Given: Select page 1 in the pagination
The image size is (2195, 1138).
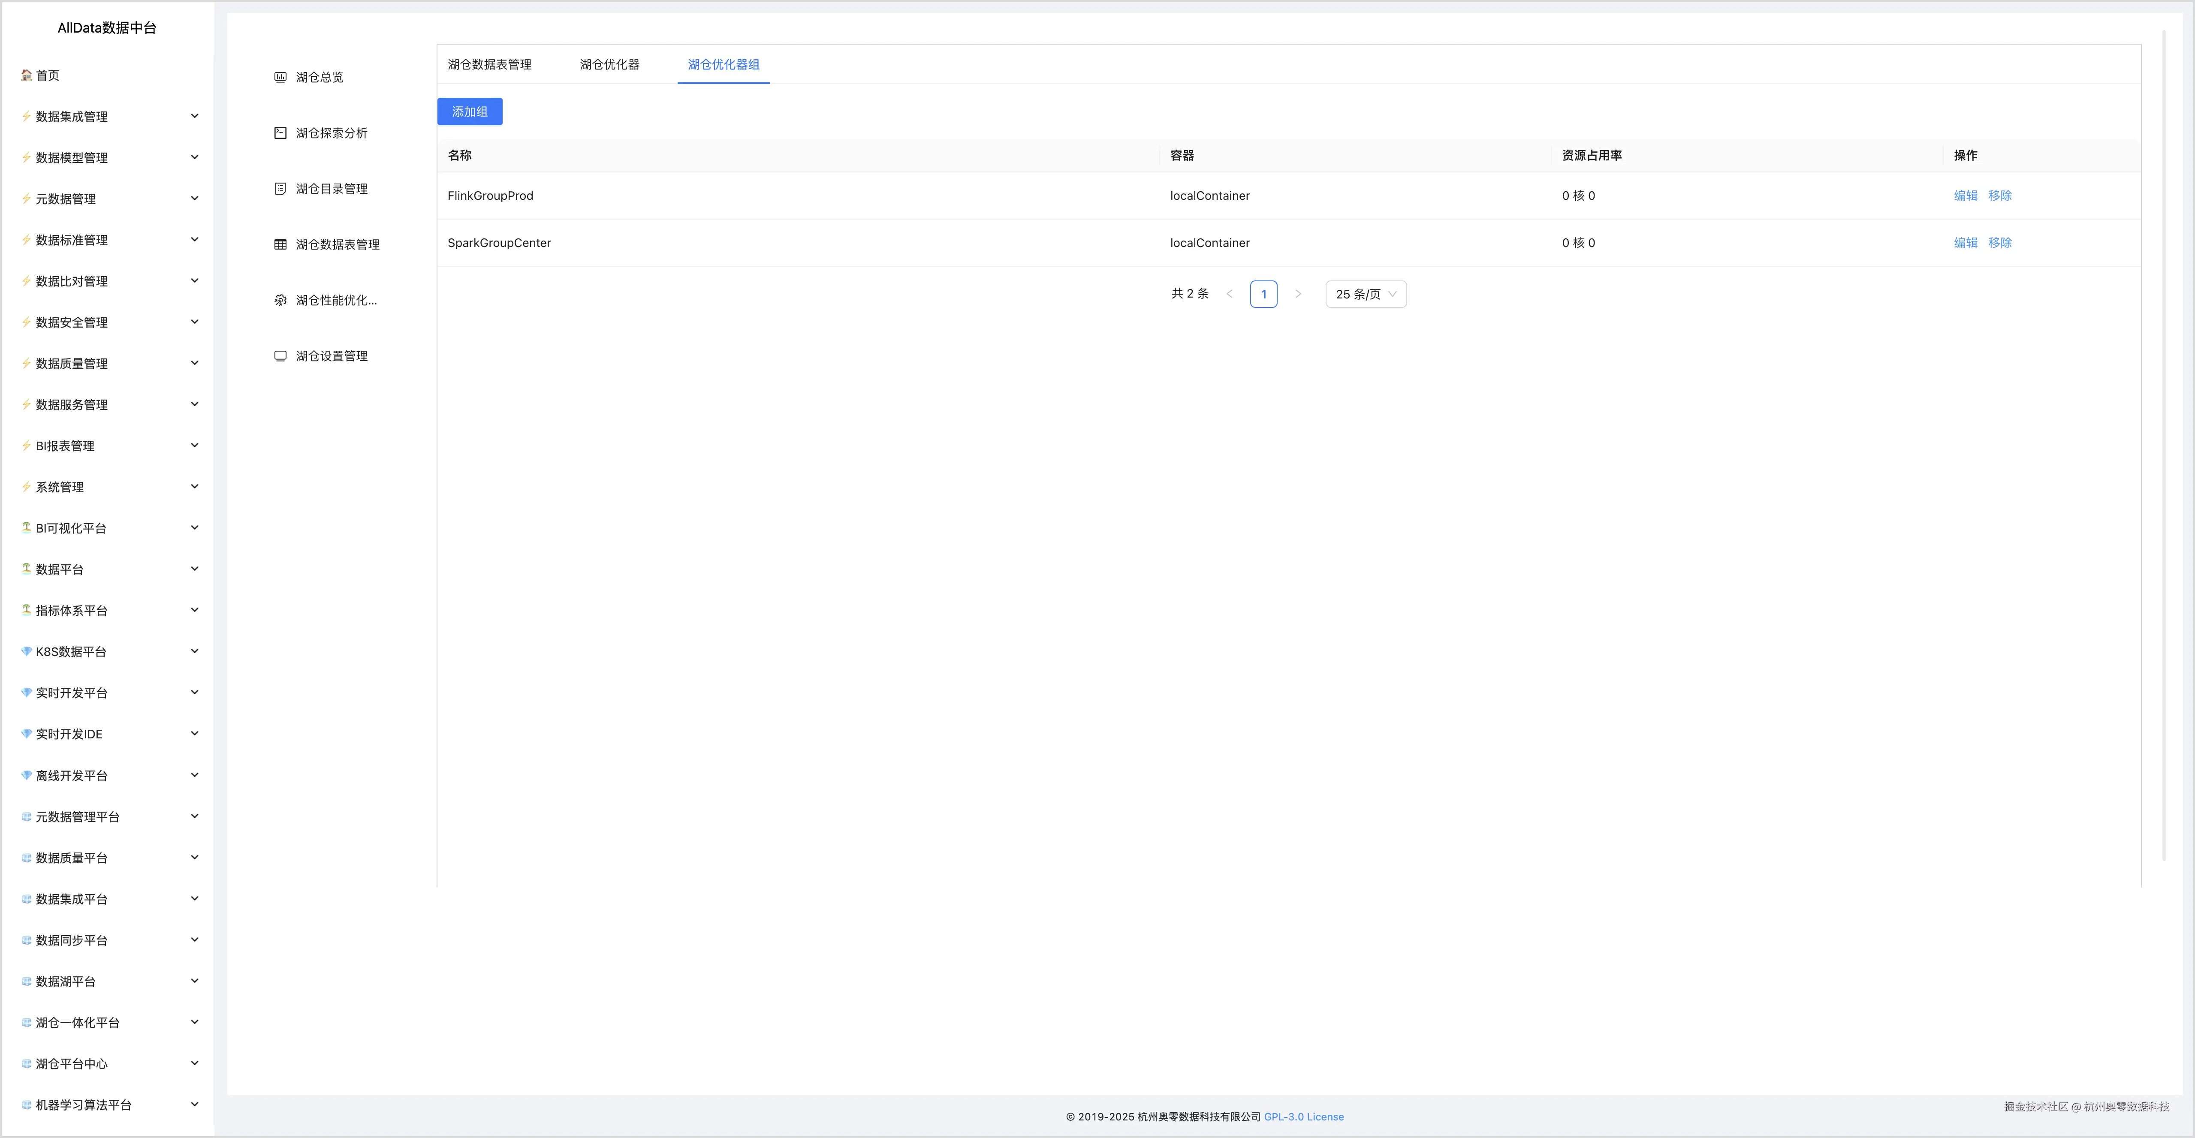Looking at the screenshot, I should pyautogui.click(x=1263, y=294).
